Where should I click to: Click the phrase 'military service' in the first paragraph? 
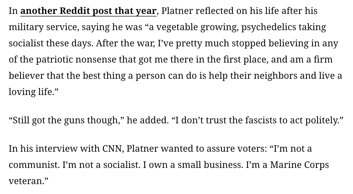click(x=44, y=27)
